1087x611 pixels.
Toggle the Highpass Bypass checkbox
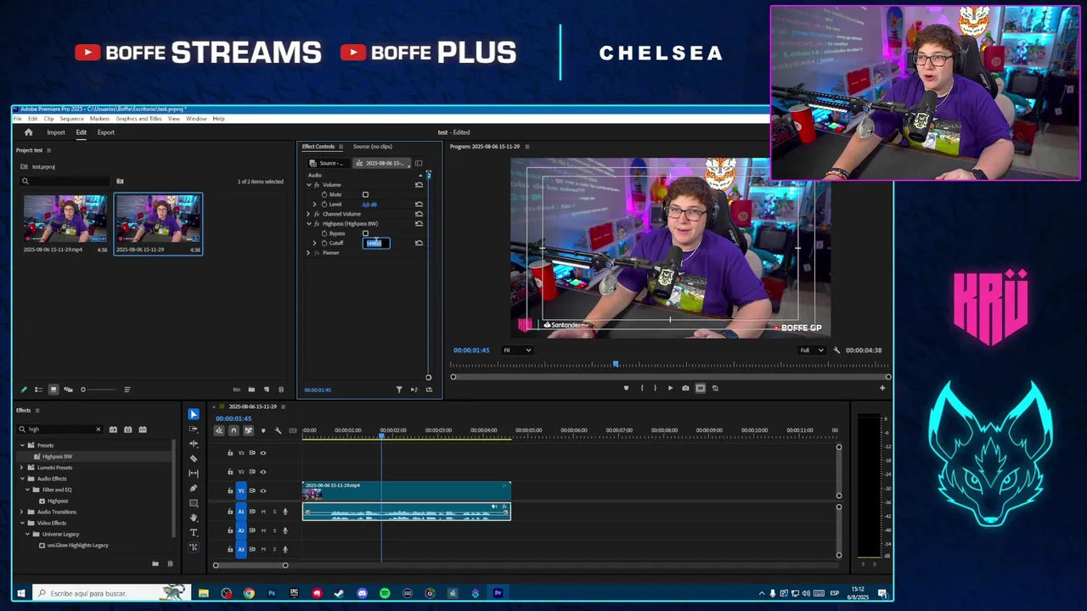(366, 233)
